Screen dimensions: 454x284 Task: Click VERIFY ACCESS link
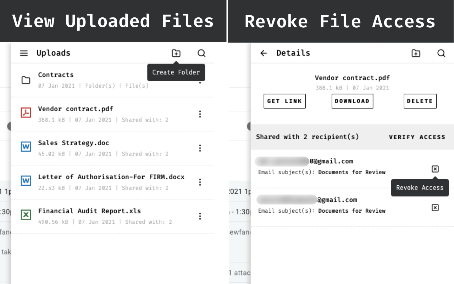[417, 137]
